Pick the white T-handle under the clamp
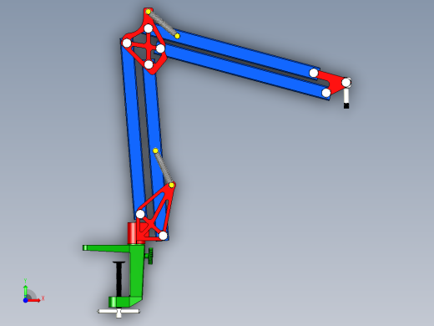The width and height of the screenshot is (434, 326). pos(119,313)
